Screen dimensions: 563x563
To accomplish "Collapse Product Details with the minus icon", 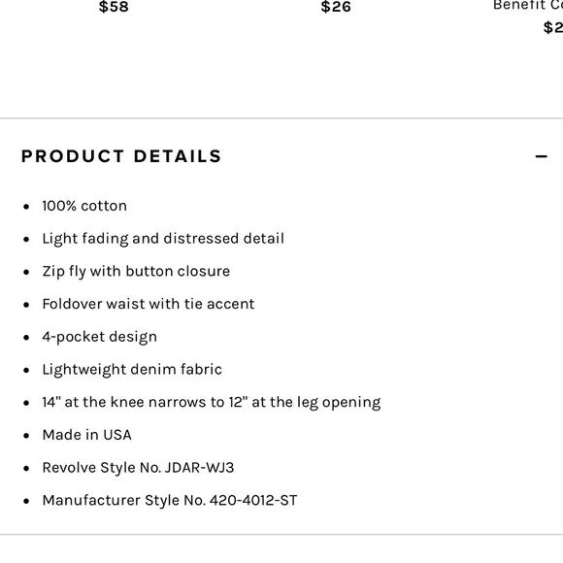I will (541, 156).
